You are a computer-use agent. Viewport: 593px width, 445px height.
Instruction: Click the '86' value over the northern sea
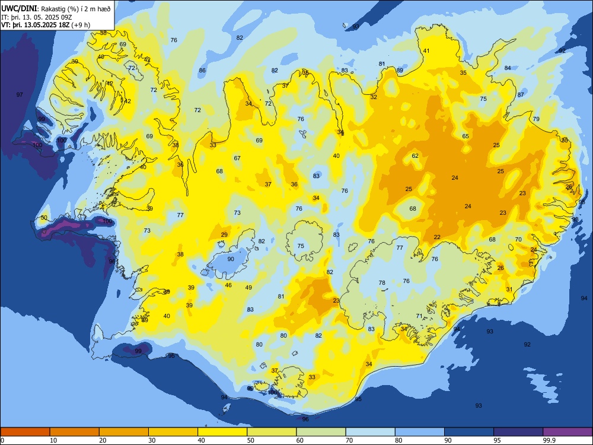202,70
